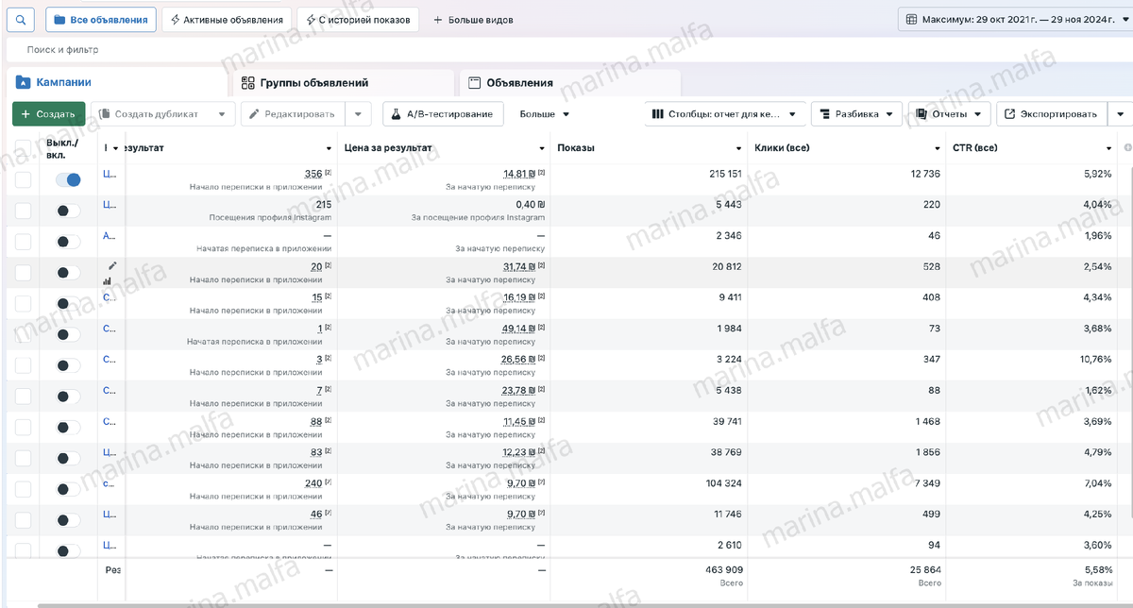Expand the Разбивка dropdown

[x=856, y=114]
